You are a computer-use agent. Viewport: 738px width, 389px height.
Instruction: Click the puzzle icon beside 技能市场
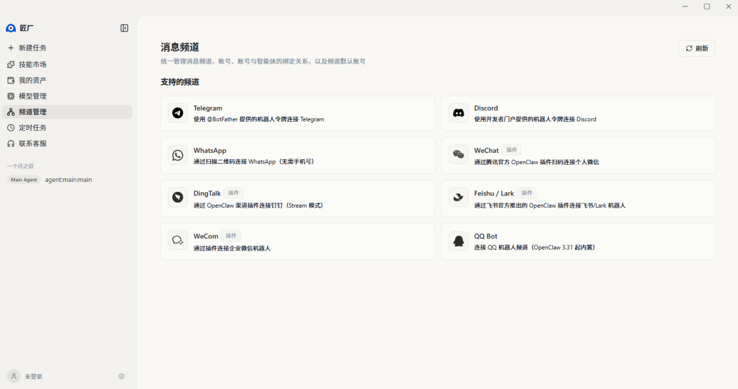[10, 64]
